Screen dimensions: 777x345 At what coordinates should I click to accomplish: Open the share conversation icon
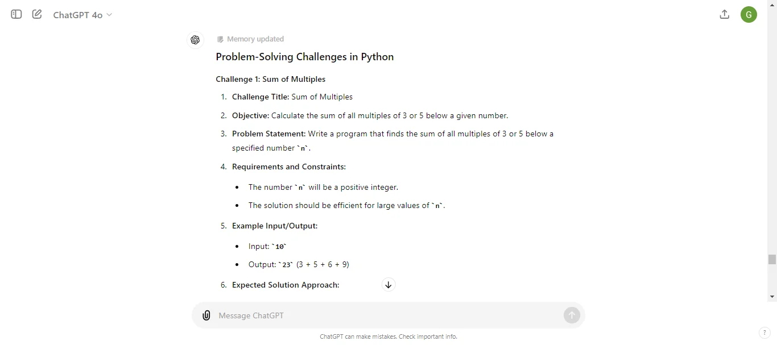[x=724, y=14]
